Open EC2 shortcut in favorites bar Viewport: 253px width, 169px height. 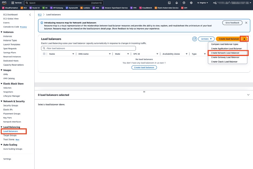[24, 8]
